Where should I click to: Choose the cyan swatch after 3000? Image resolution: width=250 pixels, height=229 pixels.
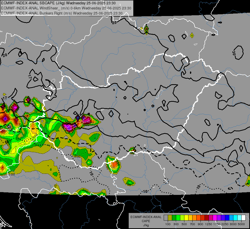click(x=235, y=218)
